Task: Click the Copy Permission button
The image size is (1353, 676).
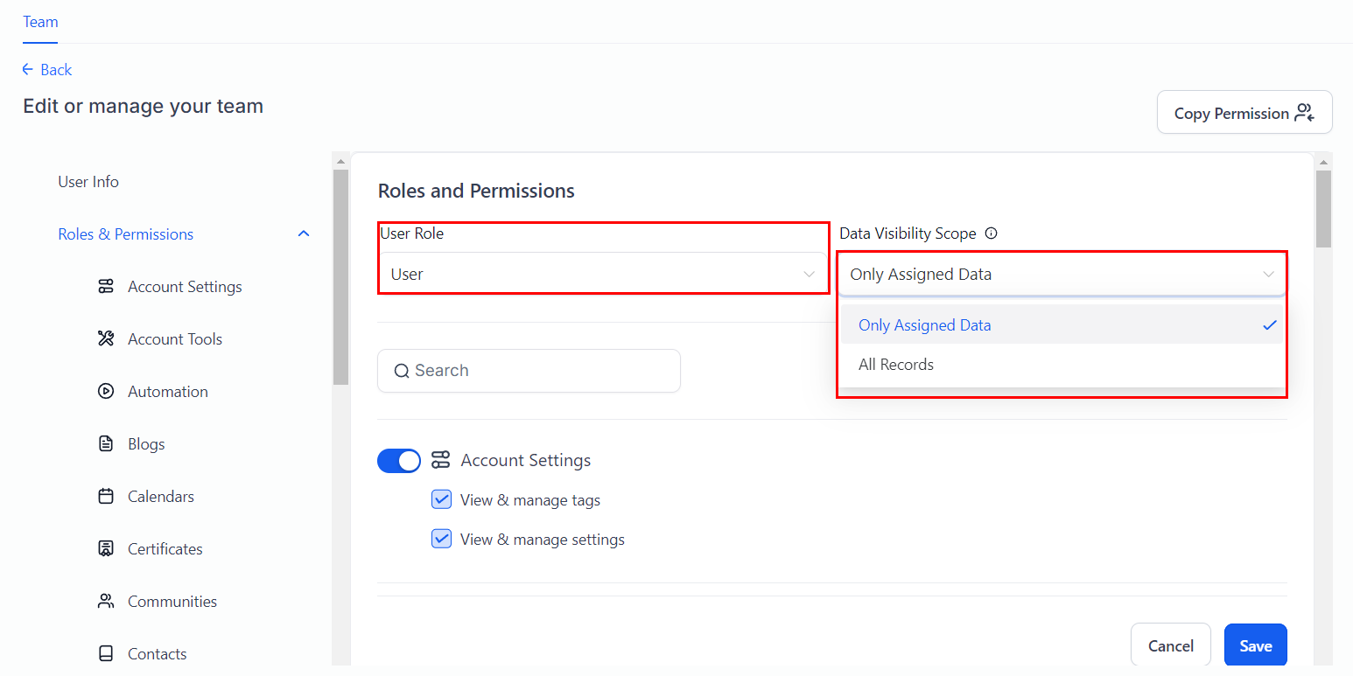Action: [1244, 113]
